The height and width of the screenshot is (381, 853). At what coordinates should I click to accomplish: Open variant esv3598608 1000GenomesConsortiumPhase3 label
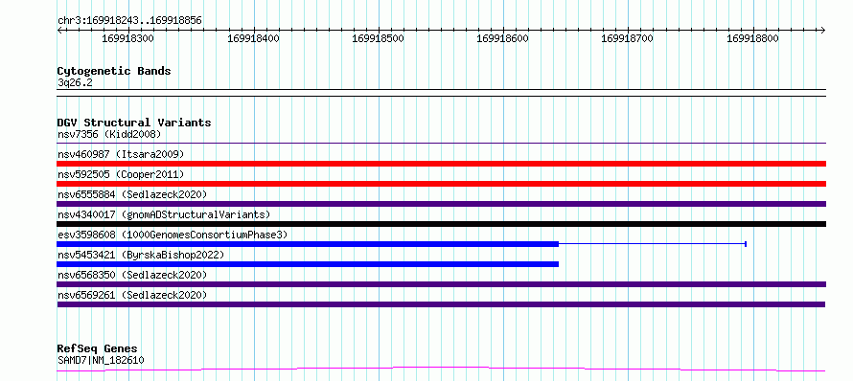pos(172,235)
